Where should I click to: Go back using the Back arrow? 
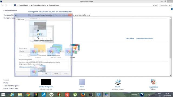[x=2, y=5]
